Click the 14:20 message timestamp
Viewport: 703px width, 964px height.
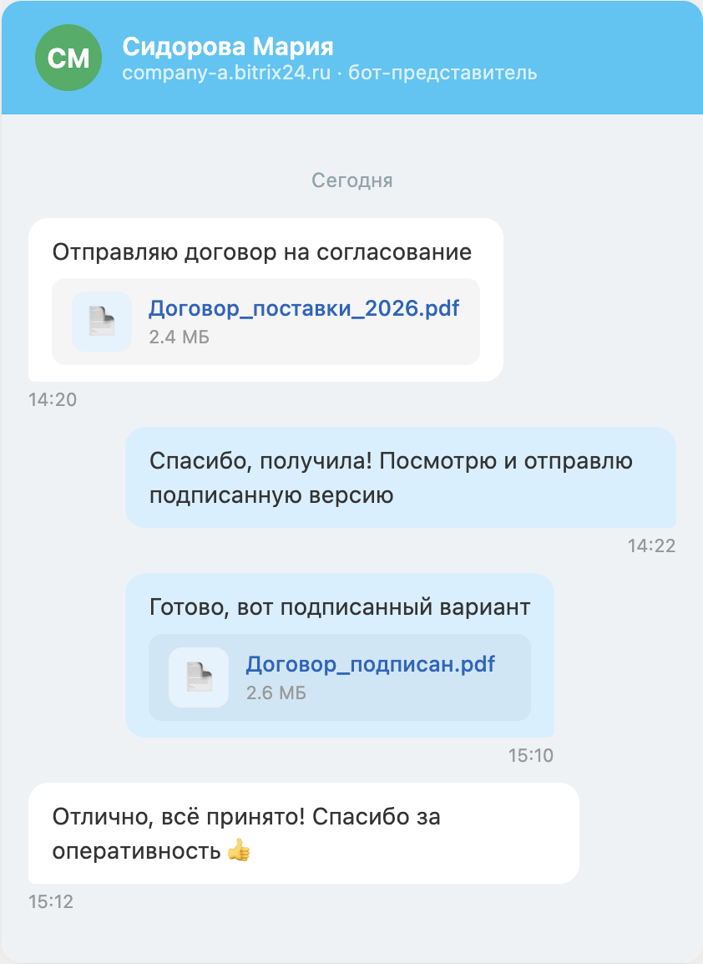tap(53, 400)
